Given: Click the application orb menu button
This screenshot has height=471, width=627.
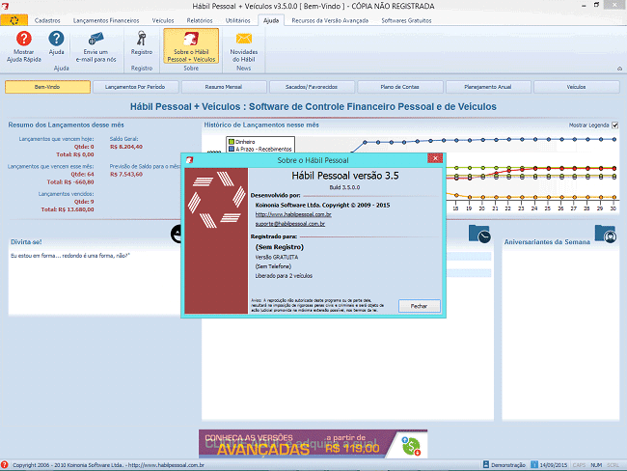Looking at the screenshot, I should pos(14,20).
